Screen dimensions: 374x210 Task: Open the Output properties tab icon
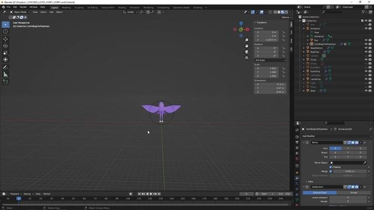[x=297, y=142]
